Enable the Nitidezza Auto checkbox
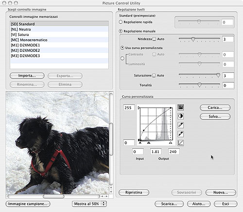 tap(154, 39)
